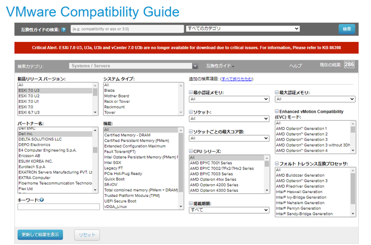Select ESXi 7.0 U2 in release list

tap(55, 96)
